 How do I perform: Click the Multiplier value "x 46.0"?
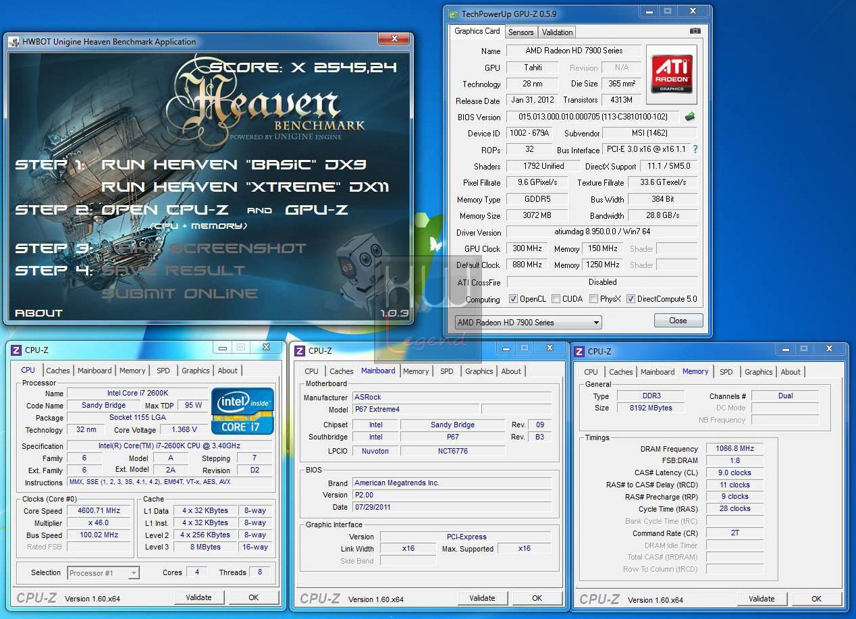click(x=99, y=523)
